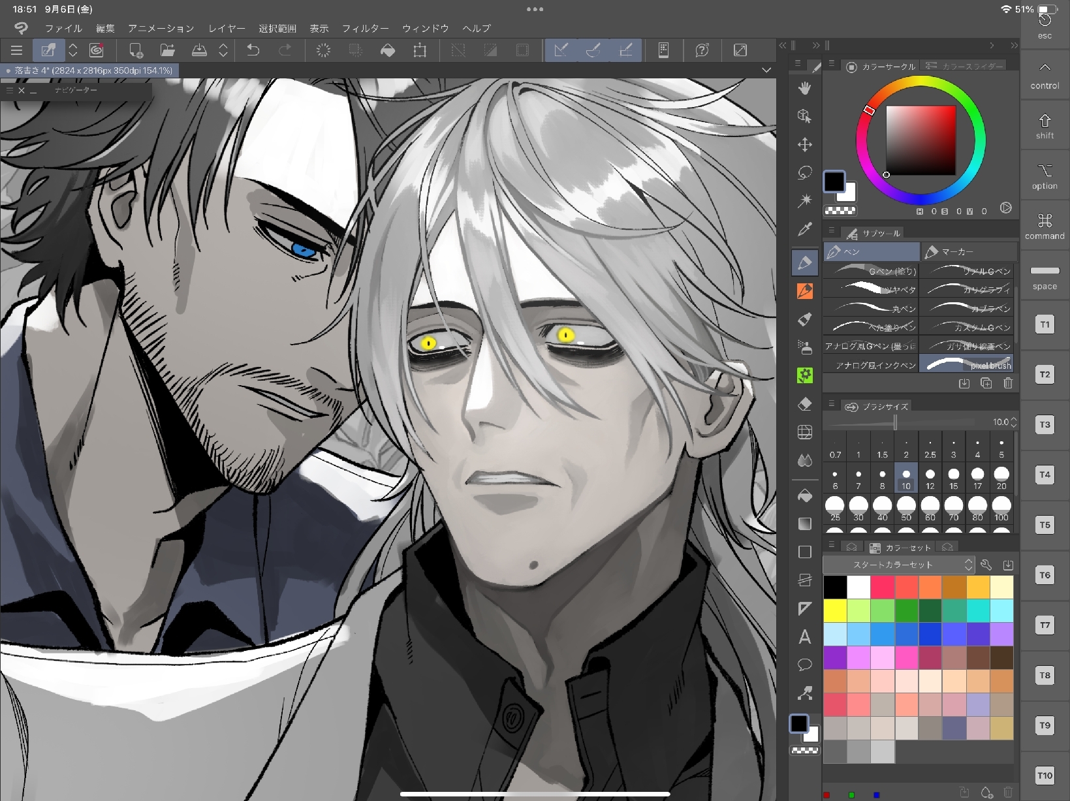Expand the canvas tab list chevron
1070x801 pixels.
click(x=766, y=70)
